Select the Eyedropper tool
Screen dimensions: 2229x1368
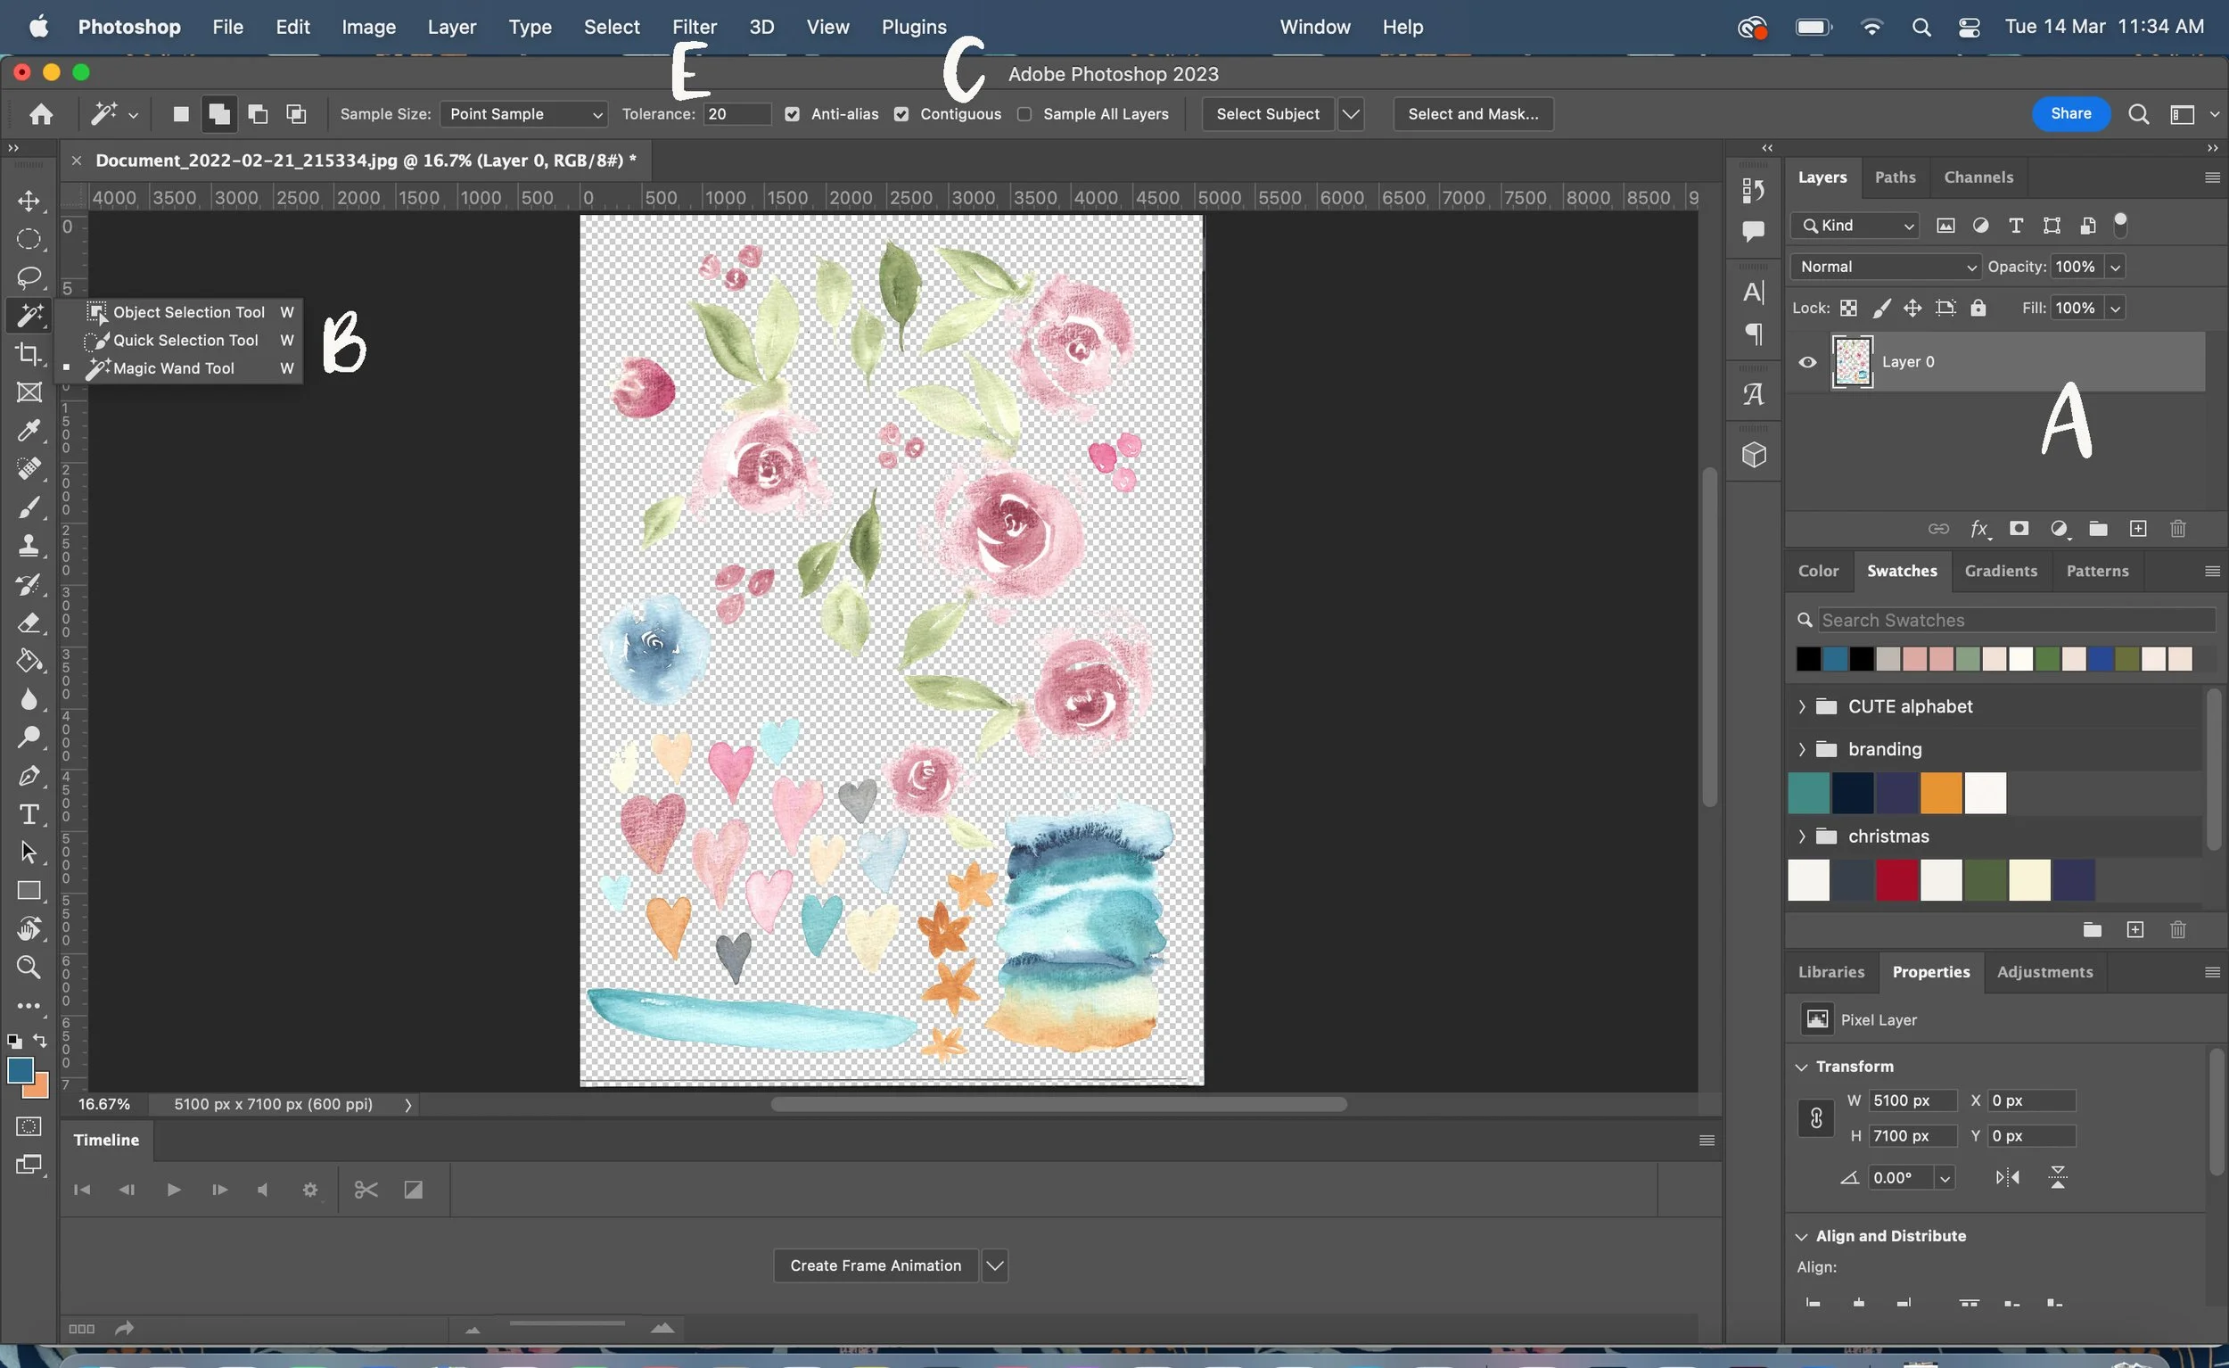click(29, 431)
